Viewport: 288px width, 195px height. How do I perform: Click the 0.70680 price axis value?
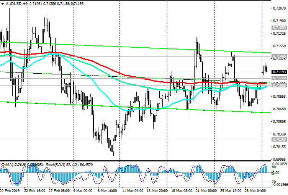[x=279, y=109]
